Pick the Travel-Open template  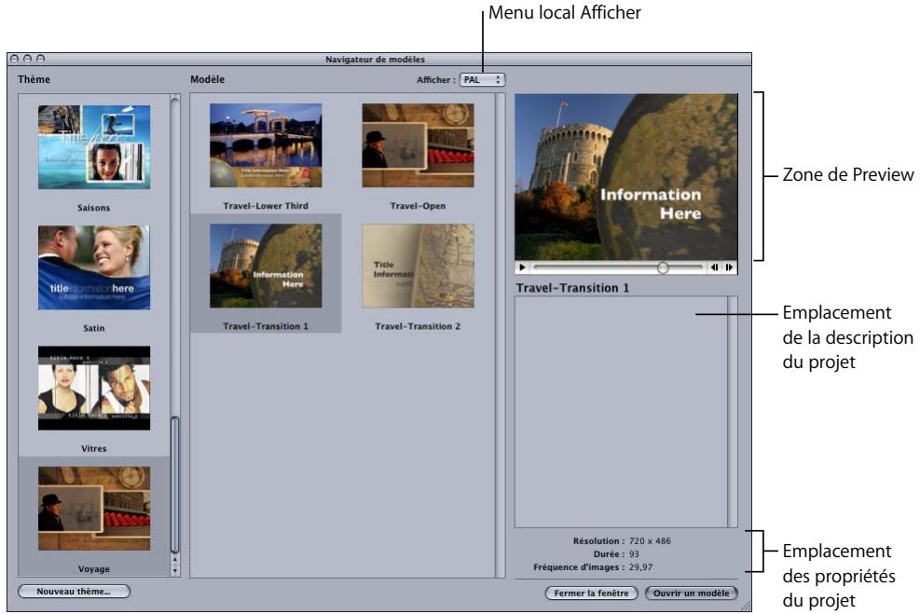pos(418,145)
